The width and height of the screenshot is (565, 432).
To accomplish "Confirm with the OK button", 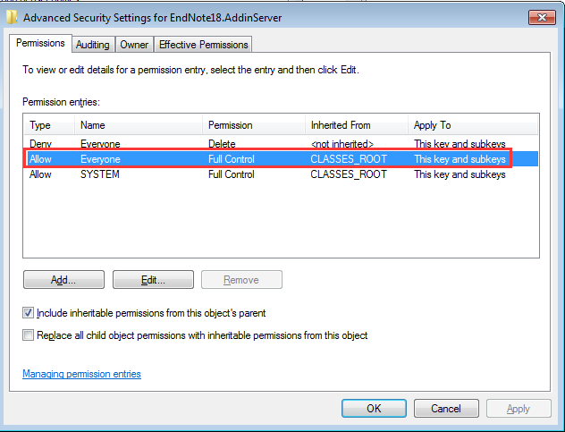I will 374,408.
